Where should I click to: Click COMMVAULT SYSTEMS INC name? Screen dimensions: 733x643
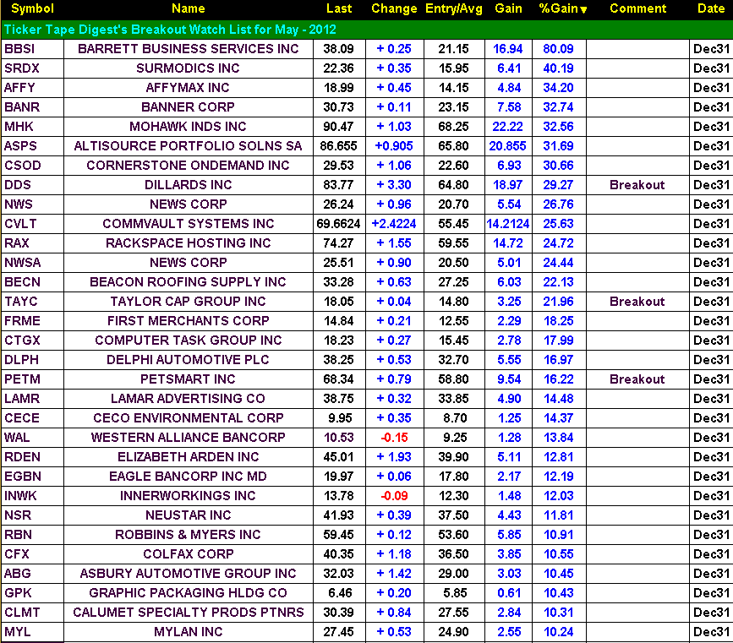tap(188, 223)
